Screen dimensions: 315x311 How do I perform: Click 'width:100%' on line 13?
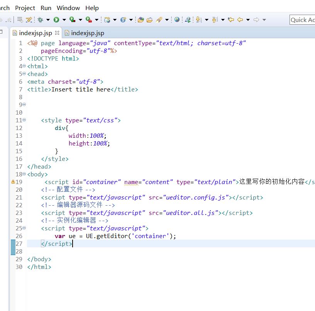[x=86, y=136]
